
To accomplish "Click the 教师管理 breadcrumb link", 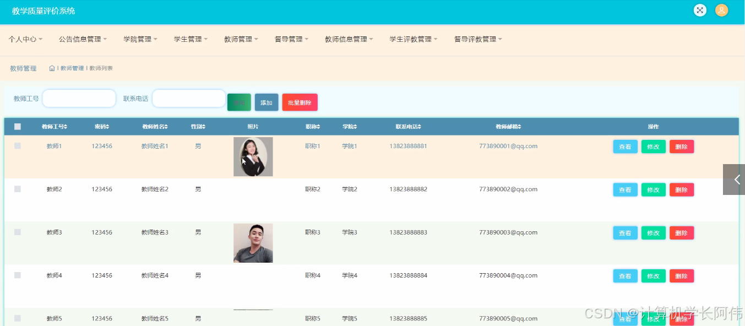I will coord(72,68).
